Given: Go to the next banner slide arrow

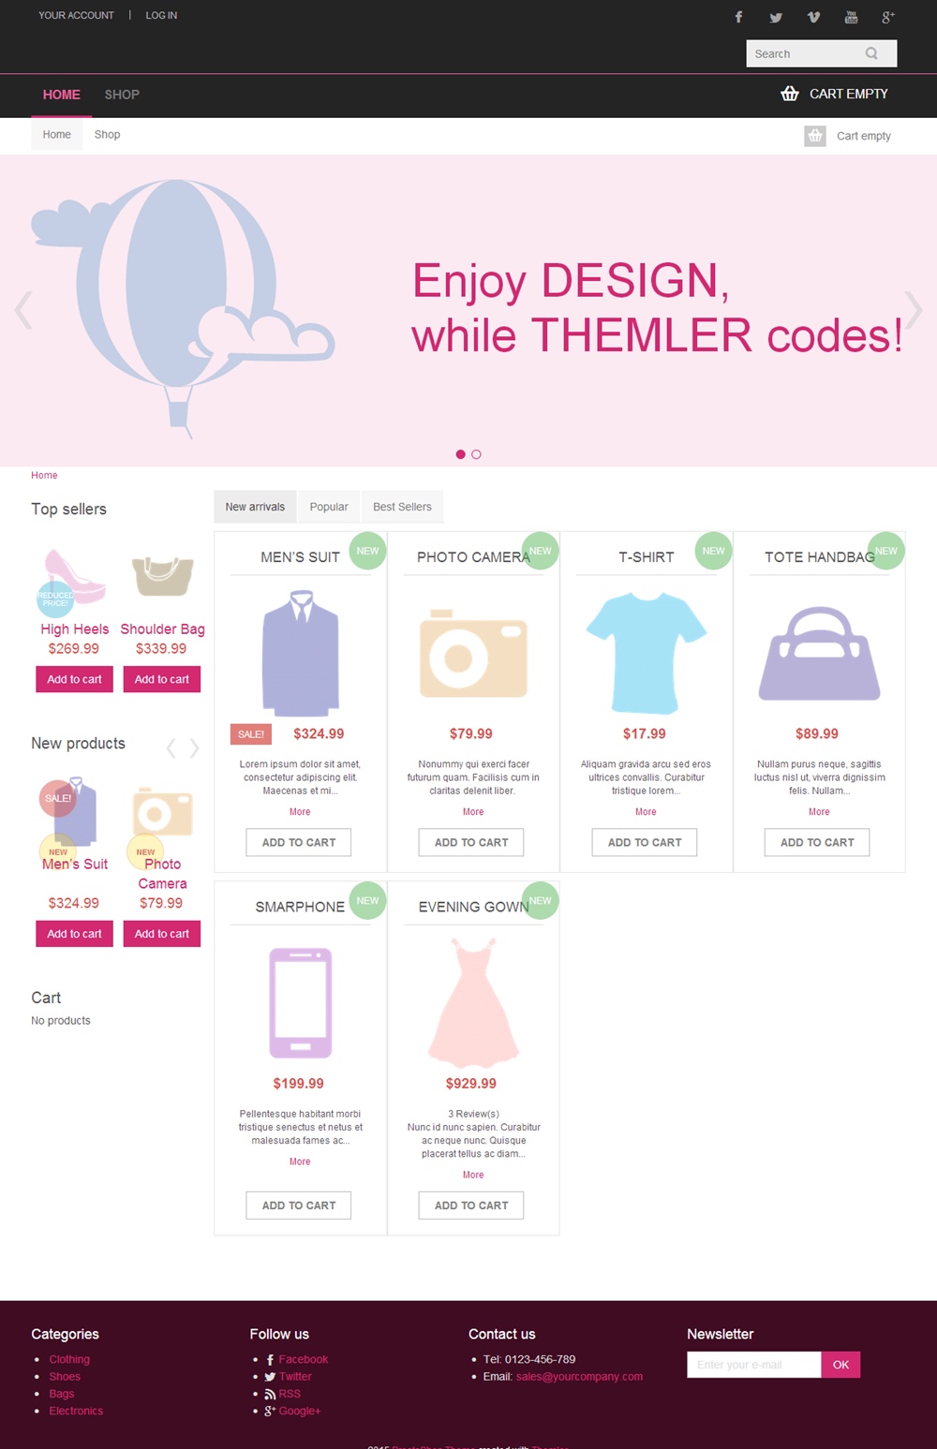Looking at the screenshot, I should pos(914,310).
